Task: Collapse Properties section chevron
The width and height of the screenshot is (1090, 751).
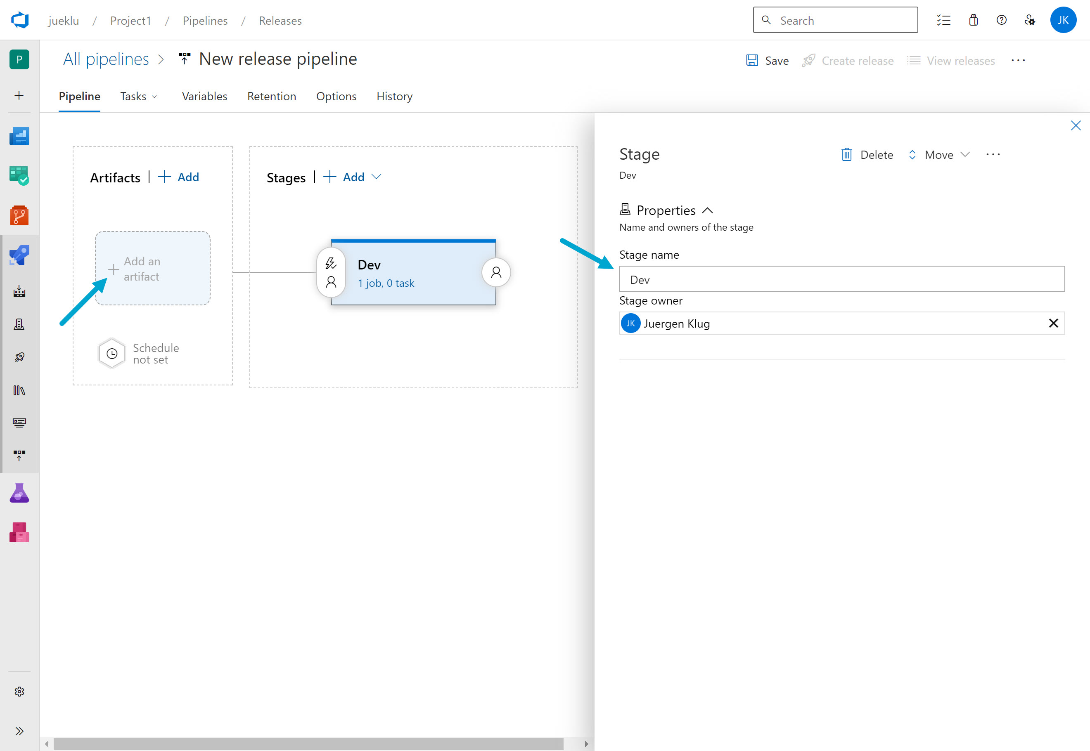Action: coord(707,210)
